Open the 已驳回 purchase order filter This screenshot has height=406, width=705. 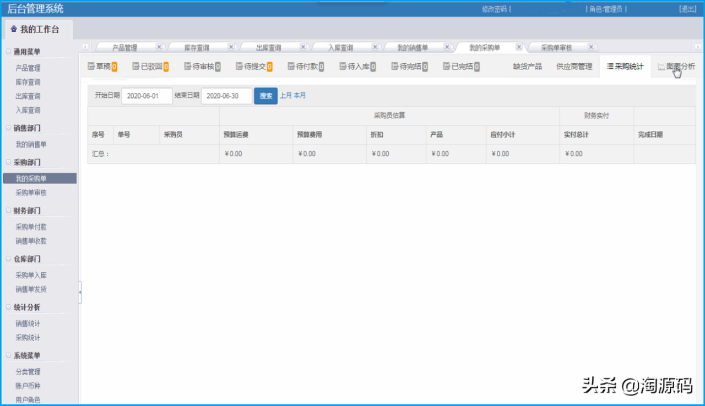pyautogui.click(x=150, y=67)
